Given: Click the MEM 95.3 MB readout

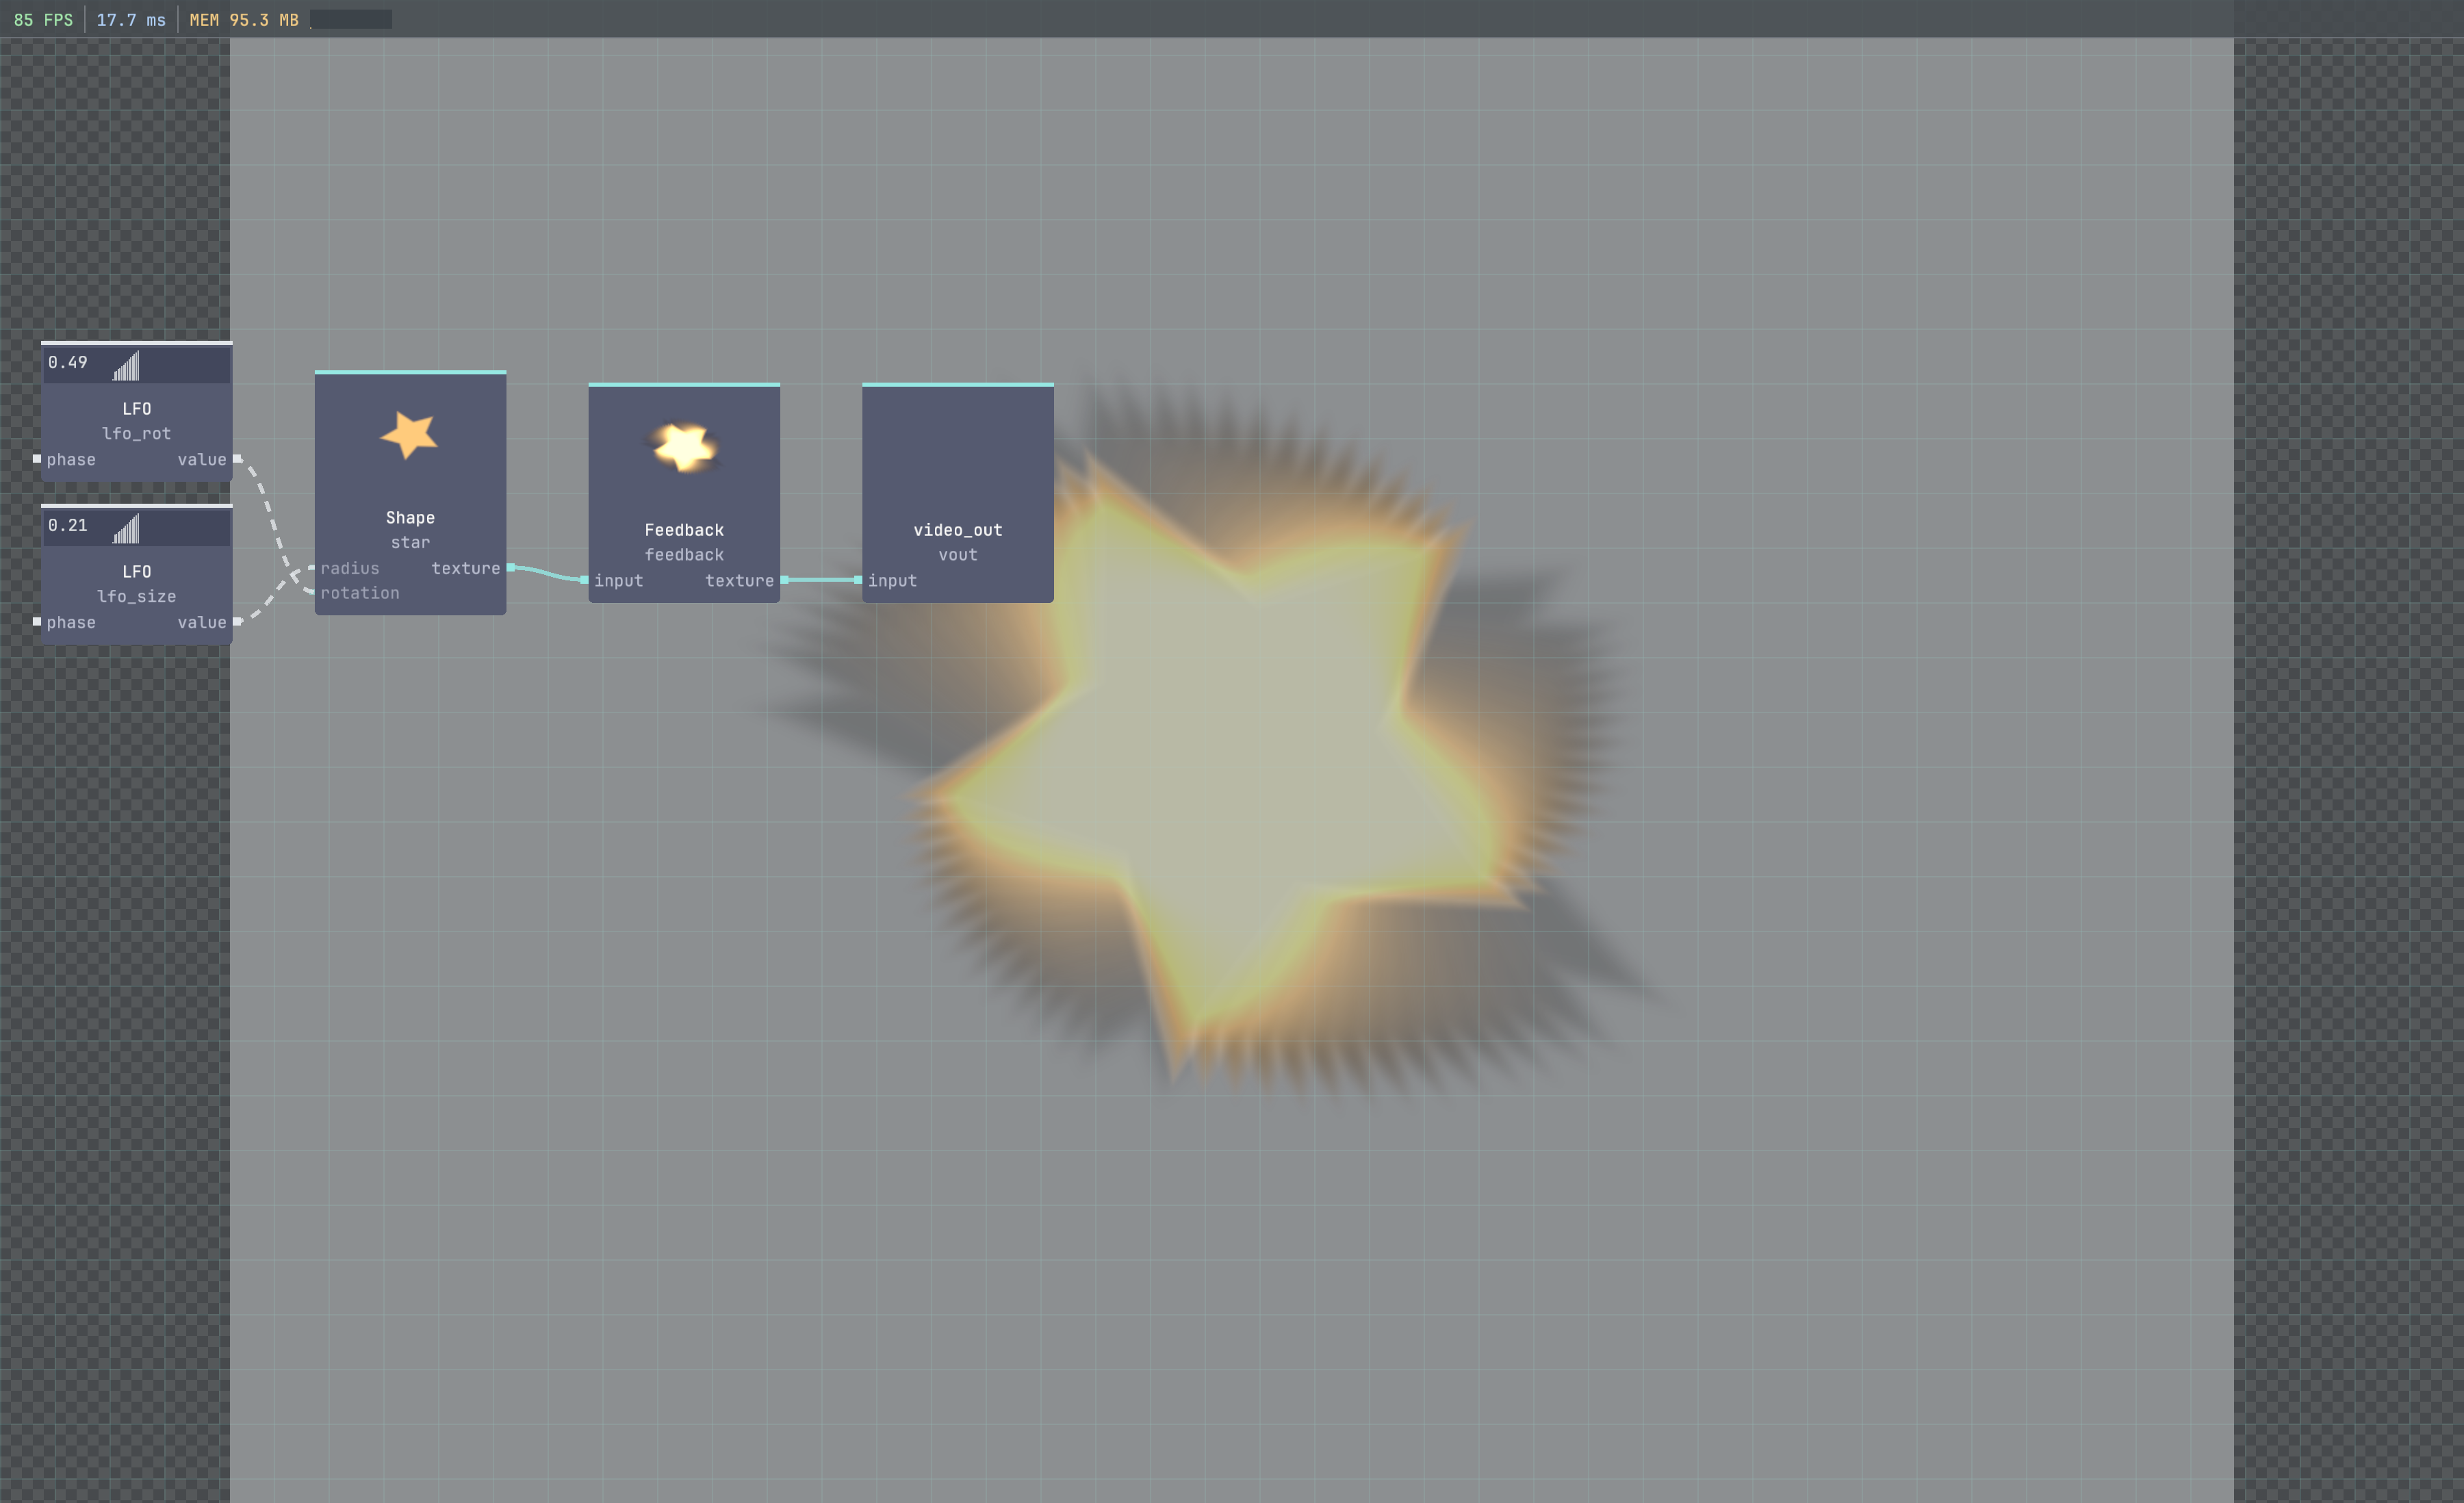Looking at the screenshot, I should tap(244, 19).
